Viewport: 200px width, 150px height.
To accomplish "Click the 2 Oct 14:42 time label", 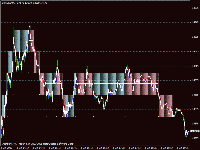I will tap(39, 148).
